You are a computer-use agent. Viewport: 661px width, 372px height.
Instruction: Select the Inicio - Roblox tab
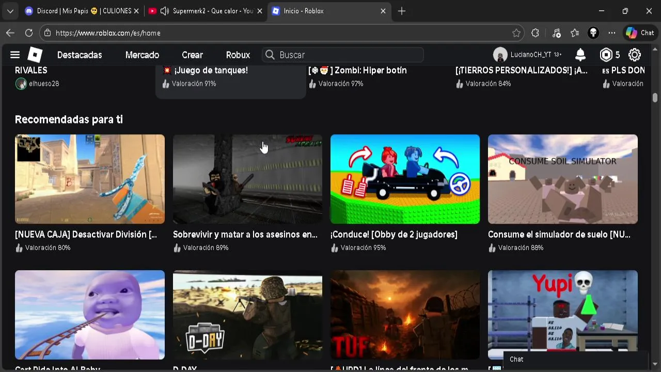(x=329, y=11)
